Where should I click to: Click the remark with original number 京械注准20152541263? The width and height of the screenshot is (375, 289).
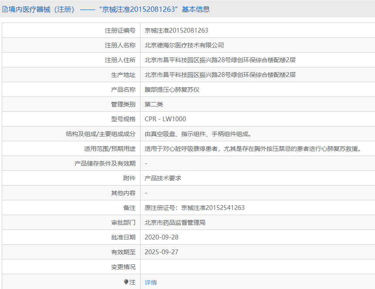194,208
